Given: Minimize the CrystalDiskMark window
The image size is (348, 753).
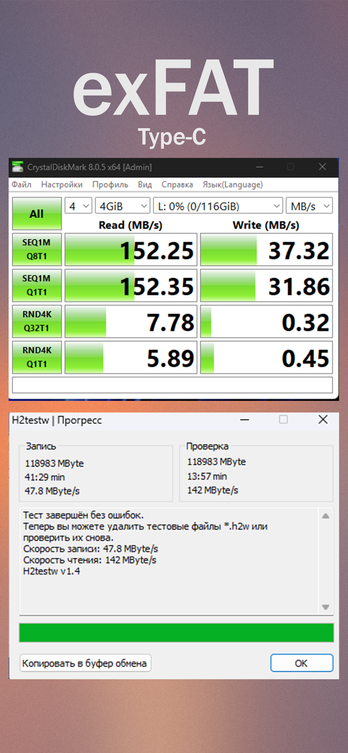Looking at the screenshot, I should [259, 167].
